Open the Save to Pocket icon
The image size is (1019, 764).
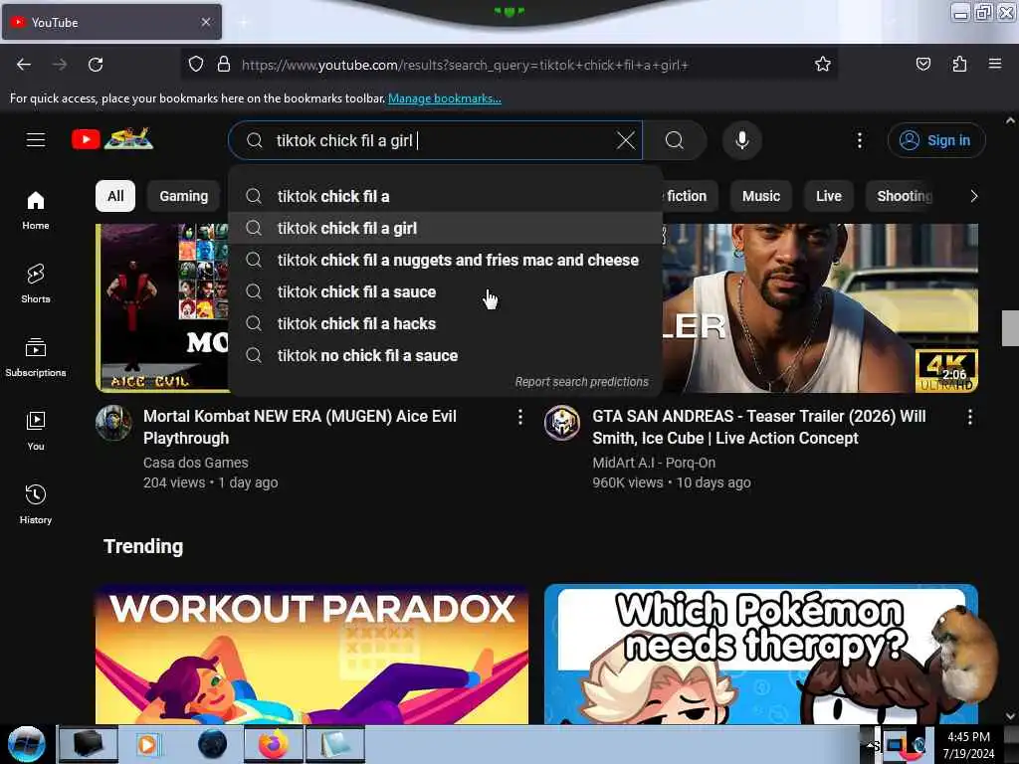tap(922, 65)
